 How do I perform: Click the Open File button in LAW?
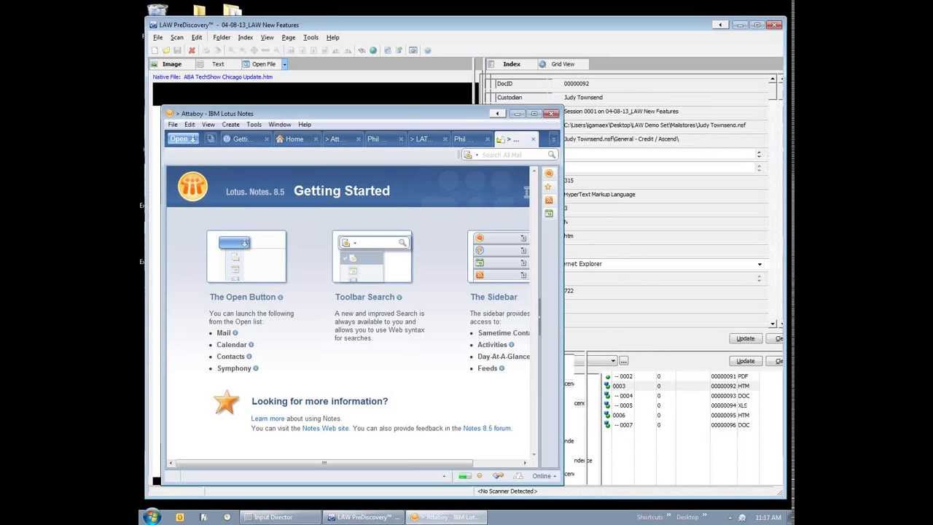point(259,64)
